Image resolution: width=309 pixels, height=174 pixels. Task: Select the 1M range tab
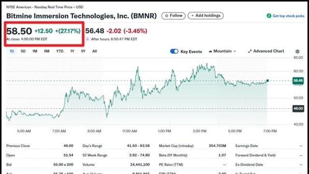35,51
